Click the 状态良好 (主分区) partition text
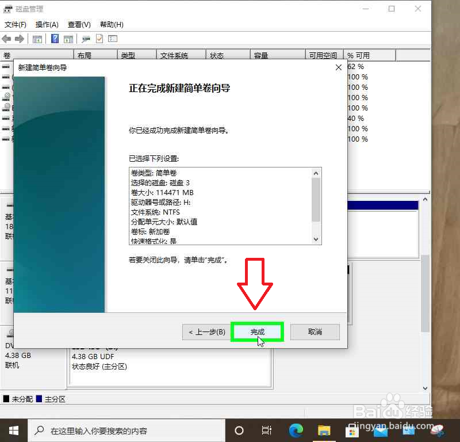The image size is (460, 442). click(x=99, y=367)
